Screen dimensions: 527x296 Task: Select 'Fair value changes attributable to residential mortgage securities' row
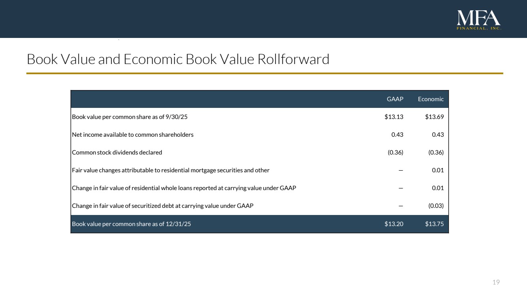pos(170,170)
